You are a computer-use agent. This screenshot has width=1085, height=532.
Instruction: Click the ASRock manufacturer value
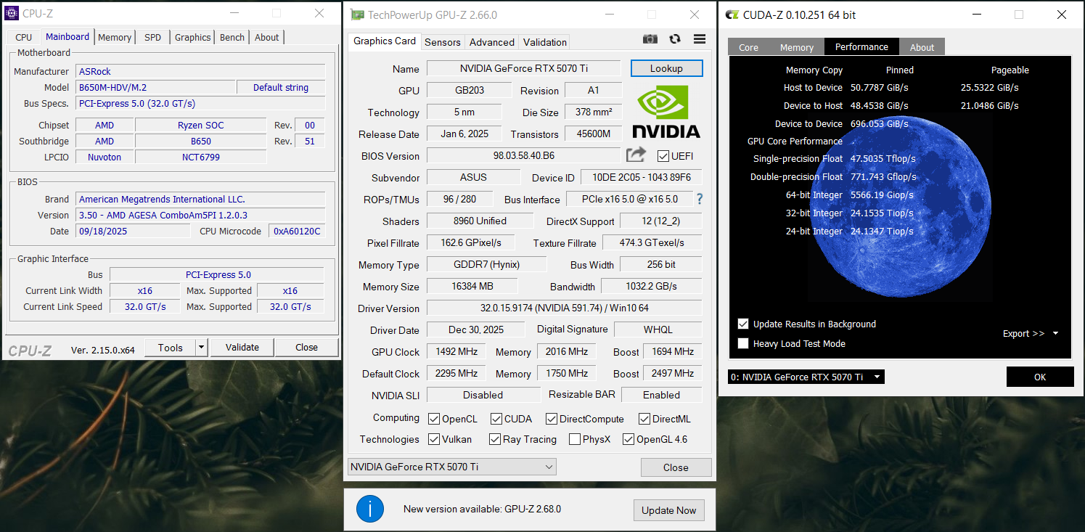pos(201,71)
